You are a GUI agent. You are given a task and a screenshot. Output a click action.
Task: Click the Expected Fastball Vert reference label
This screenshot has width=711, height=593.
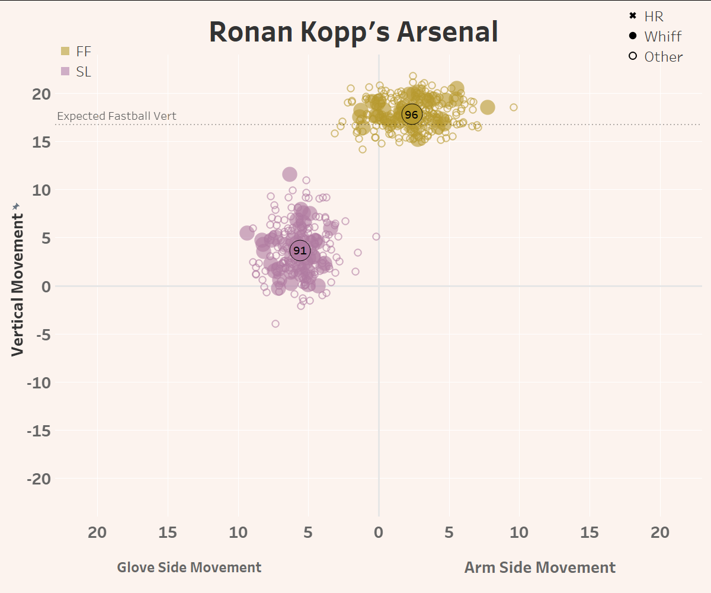pyautogui.click(x=117, y=116)
